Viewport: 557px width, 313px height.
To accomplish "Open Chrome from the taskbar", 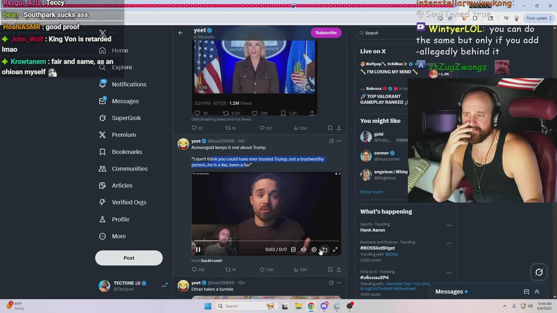I will (311, 306).
